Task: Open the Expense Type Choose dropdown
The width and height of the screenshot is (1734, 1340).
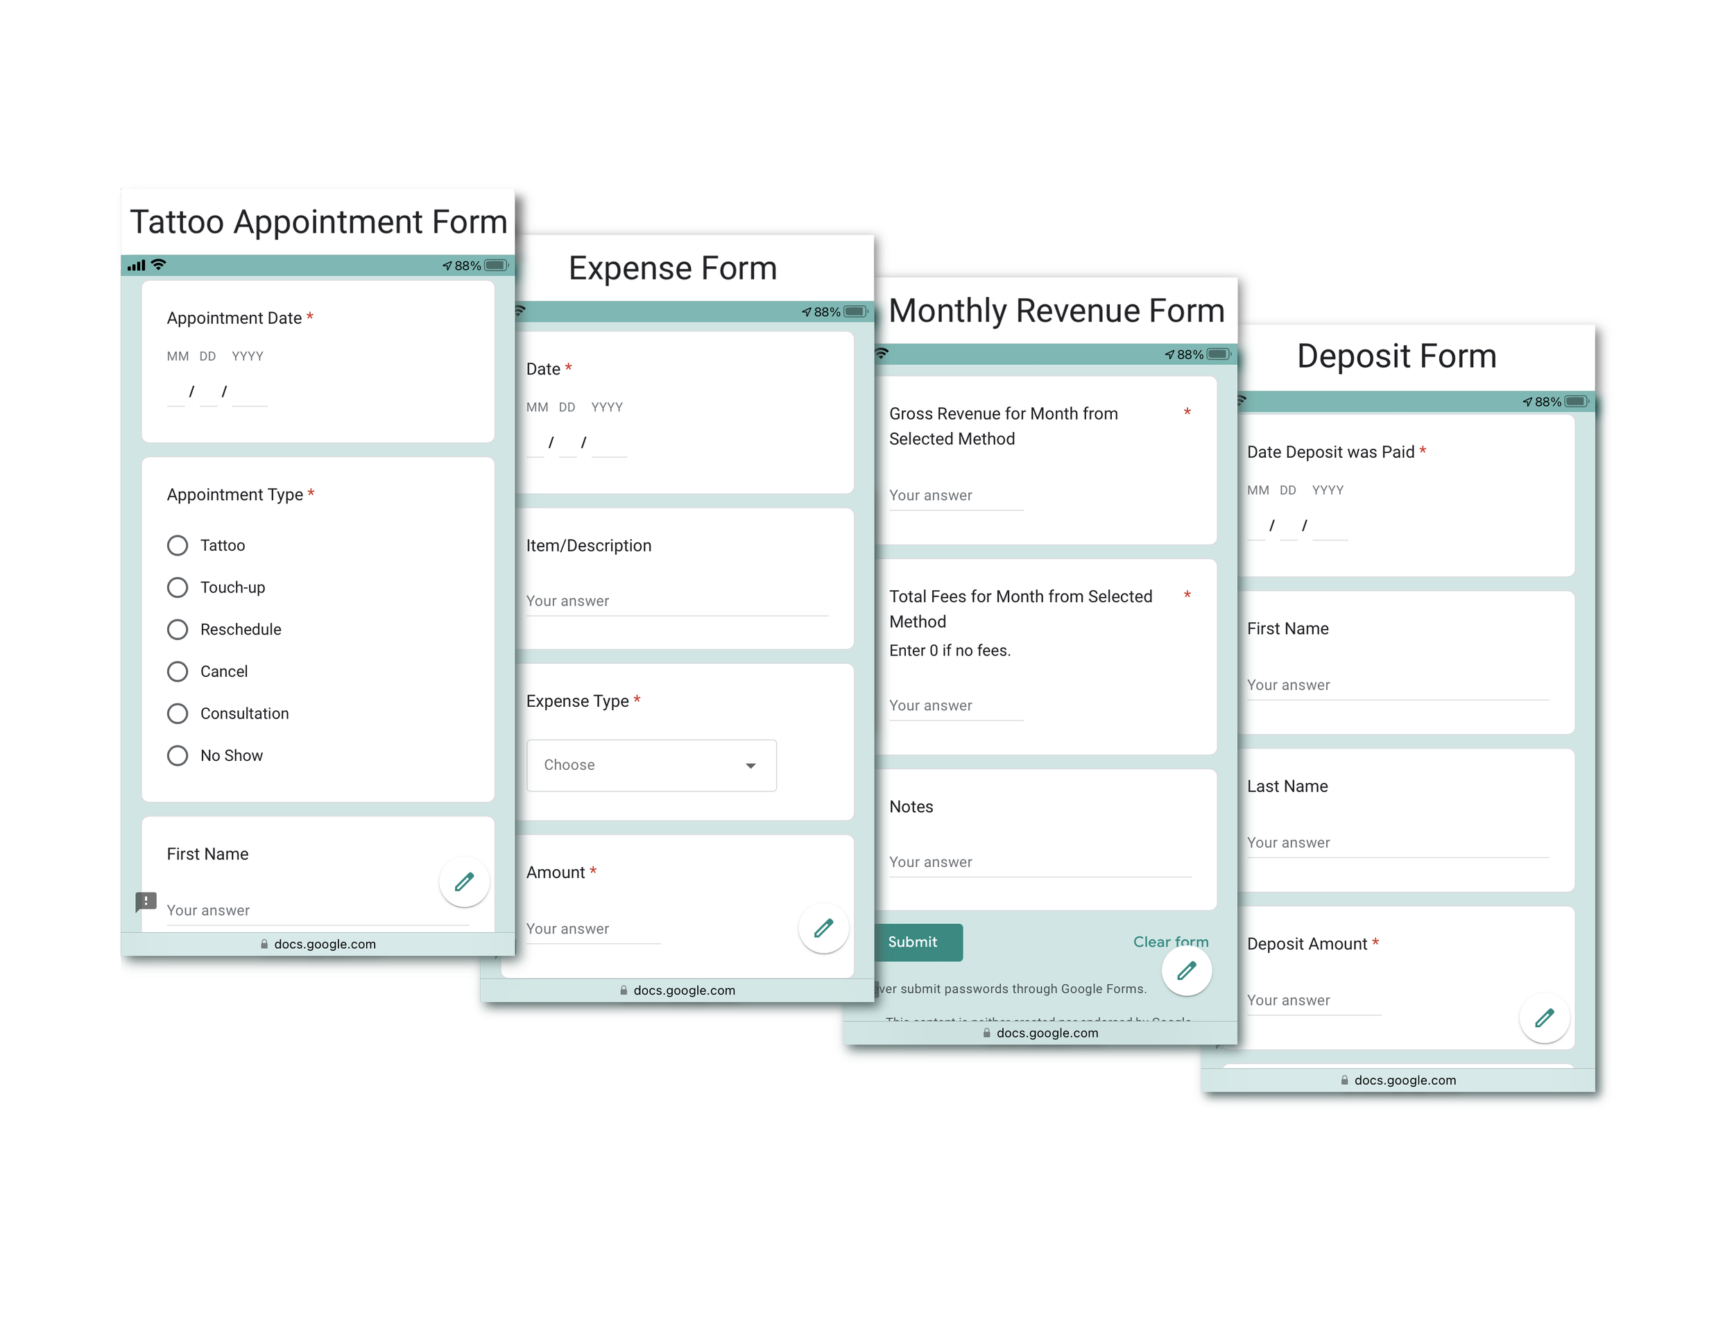Action: pos(651,765)
